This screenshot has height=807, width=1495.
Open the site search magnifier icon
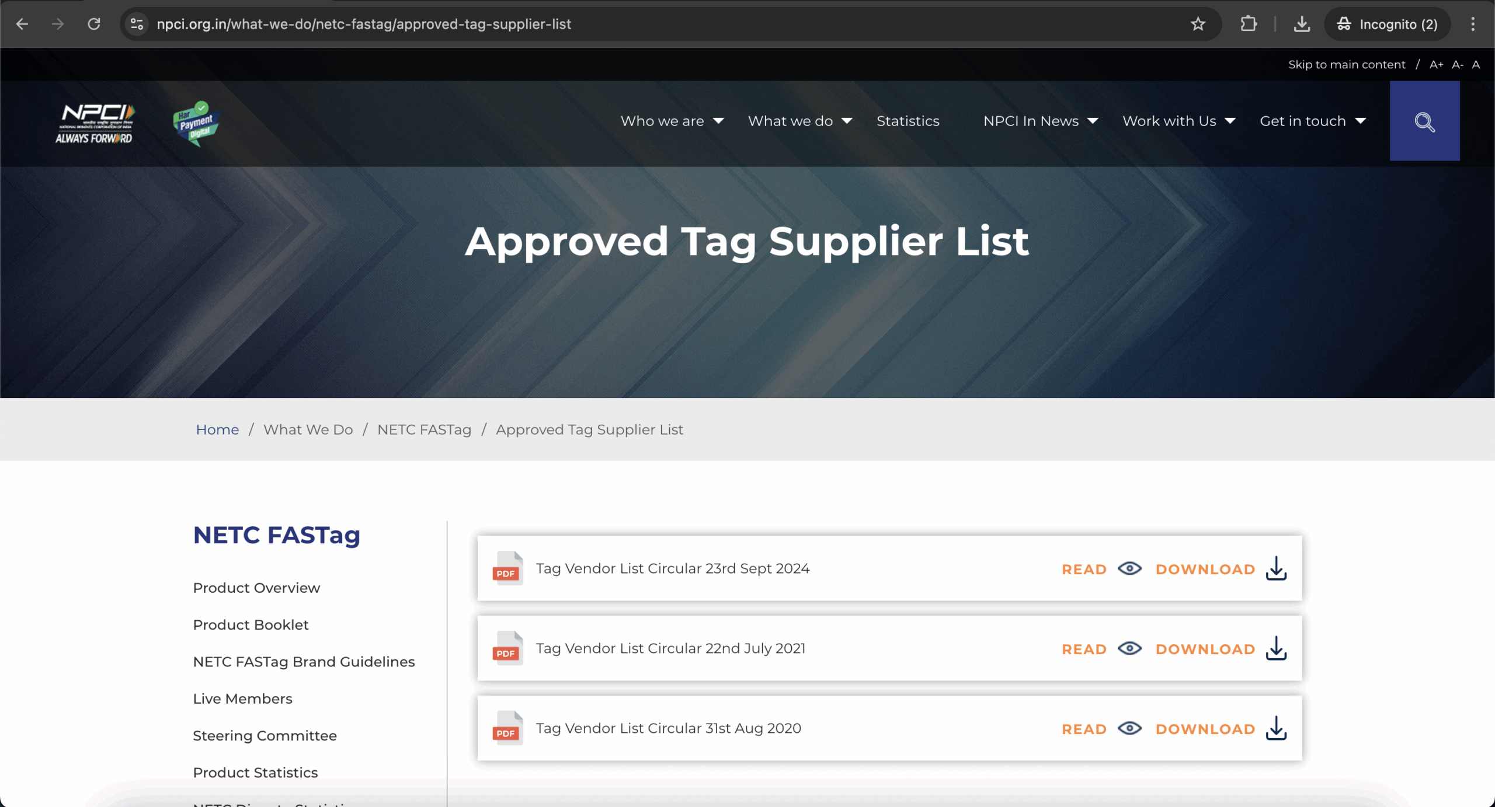1424,123
